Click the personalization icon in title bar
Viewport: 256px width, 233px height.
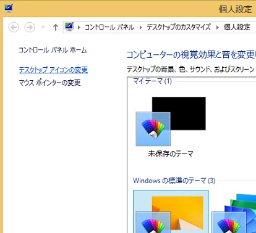point(9,9)
